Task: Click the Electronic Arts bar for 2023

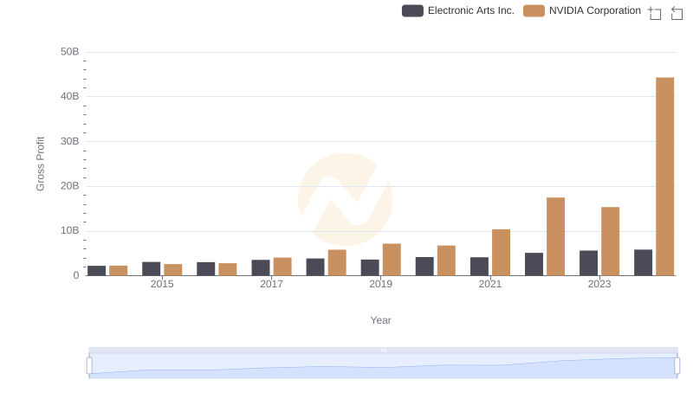Action: (x=589, y=263)
